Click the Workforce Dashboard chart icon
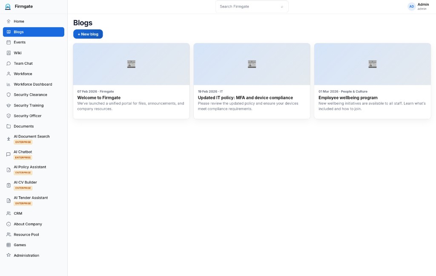Screen dimensions: 436x276 [9, 84]
